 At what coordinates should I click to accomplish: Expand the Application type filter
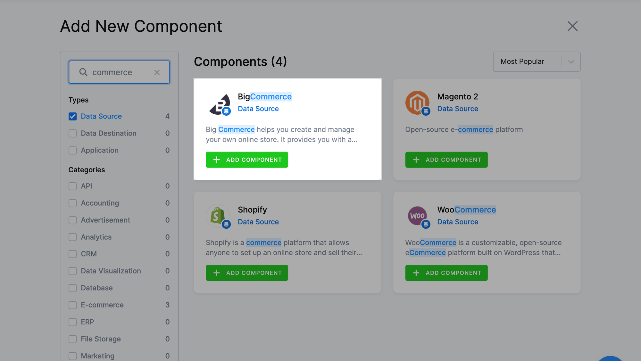pyautogui.click(x=72, y=150)
